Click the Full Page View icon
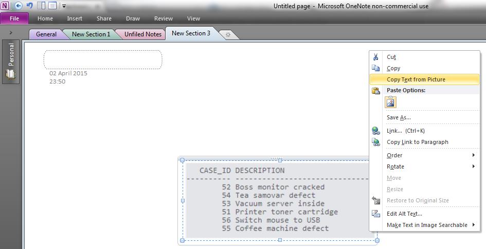The image size is (486, 249). pyautogui.click(x=52, y=6)
